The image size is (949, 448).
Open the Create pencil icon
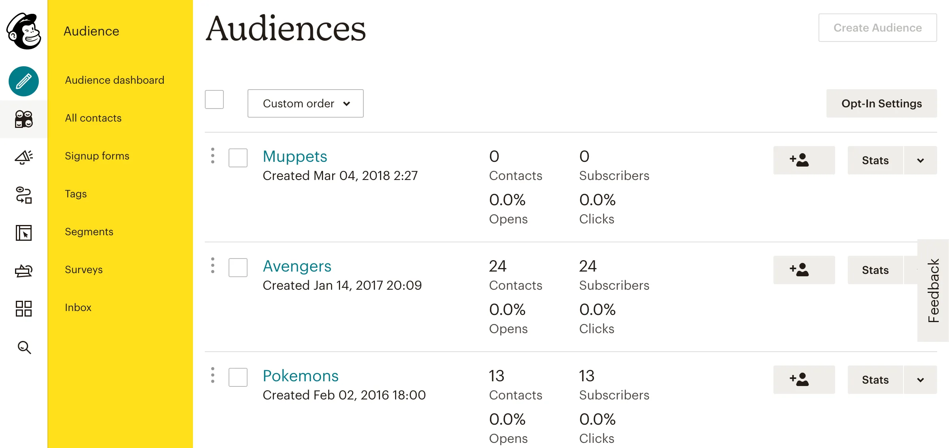point(23,81)
